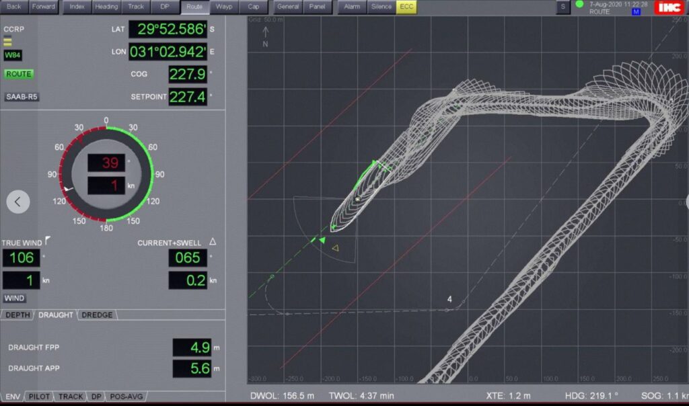Toggle the green ROUTE mode indicator

18,74
